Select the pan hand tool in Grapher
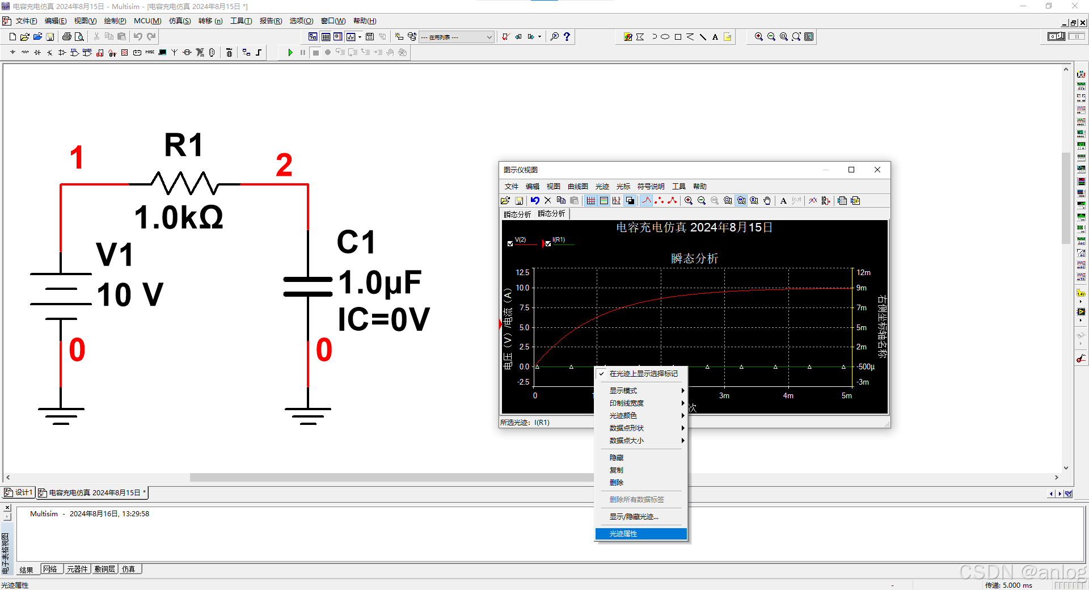The width and height of the screenshot is (1089, 590). [x=767, y=201]
